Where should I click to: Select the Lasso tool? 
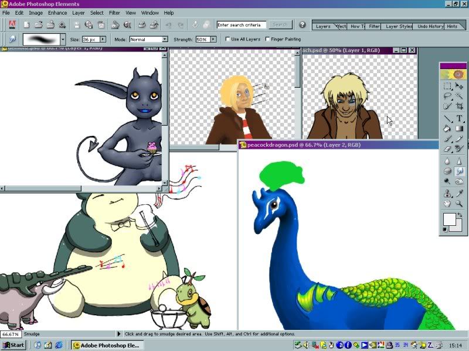[447, 96]
